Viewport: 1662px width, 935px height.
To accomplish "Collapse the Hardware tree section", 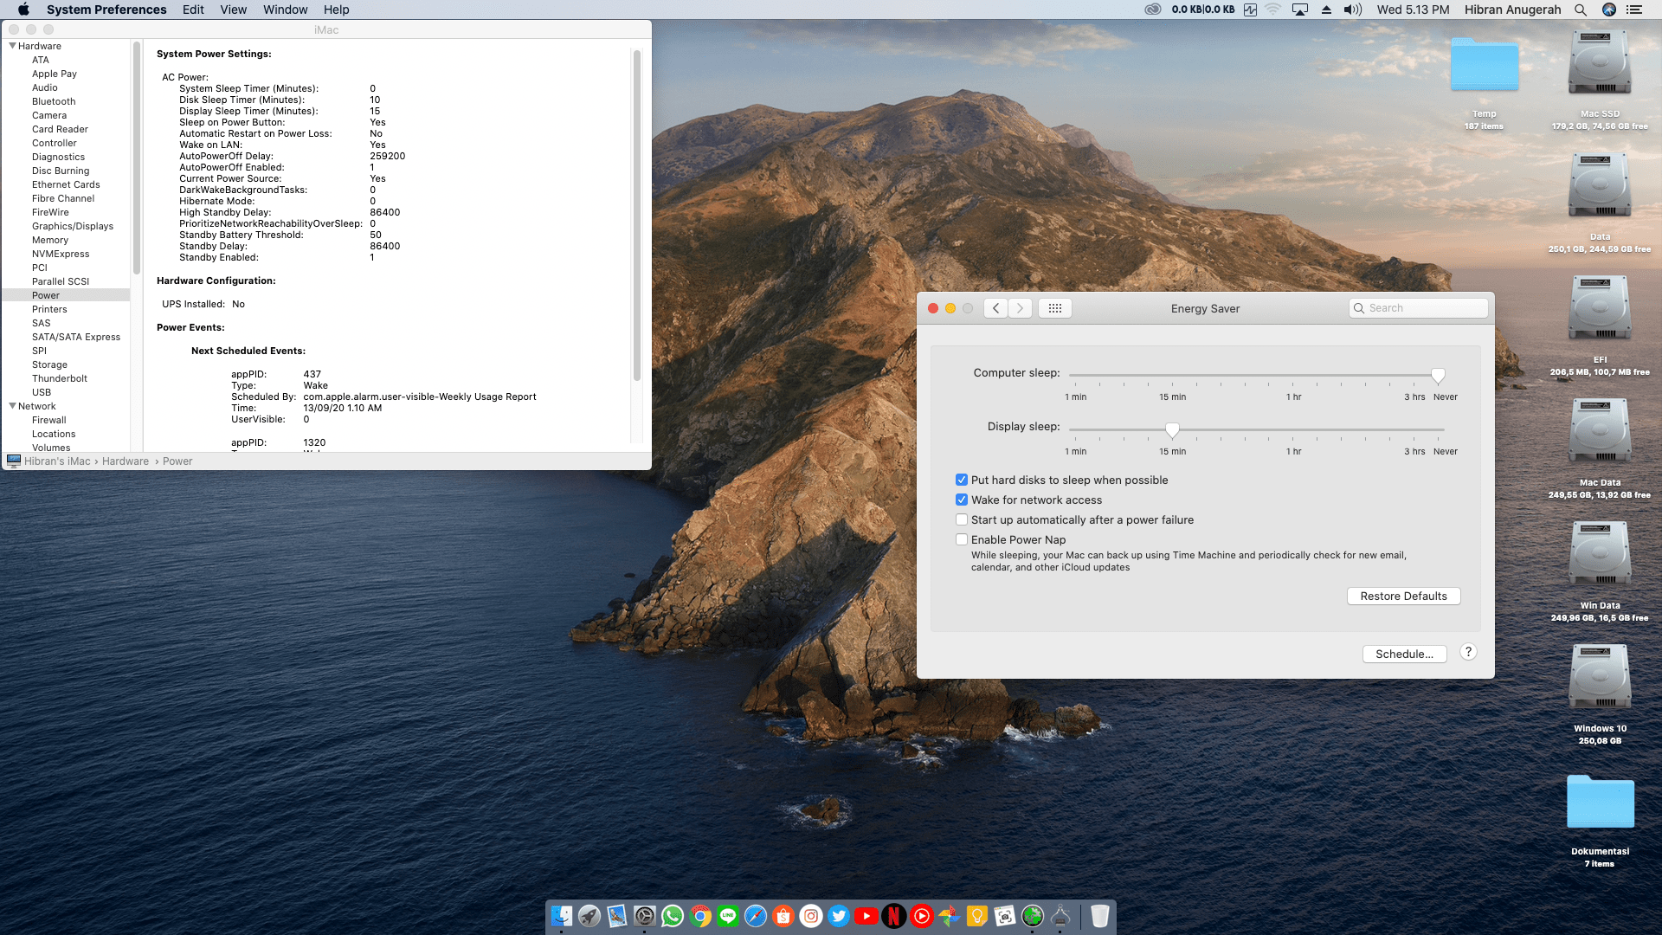I will pyautogui.click(x=12, y=46).
